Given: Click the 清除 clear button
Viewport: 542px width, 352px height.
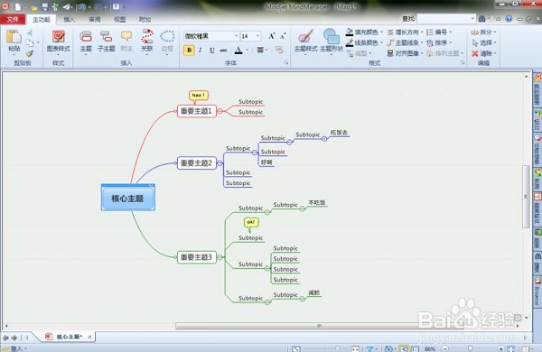Looking at the screenshot, I should (483, 53).
